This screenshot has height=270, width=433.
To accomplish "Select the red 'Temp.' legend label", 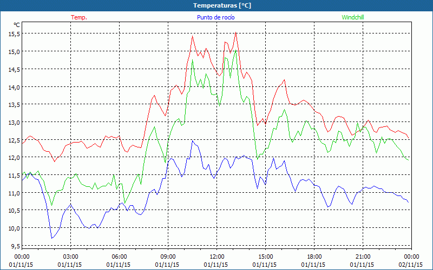I will tap(79, 17).
